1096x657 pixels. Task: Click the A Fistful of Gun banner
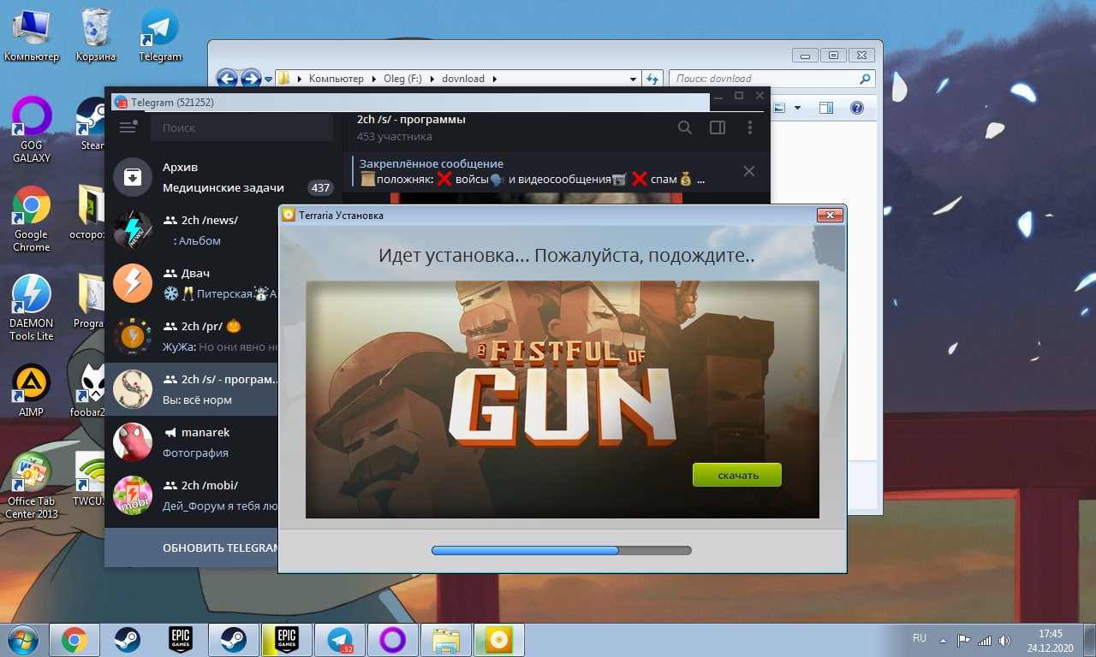click(x=563, y=400)
